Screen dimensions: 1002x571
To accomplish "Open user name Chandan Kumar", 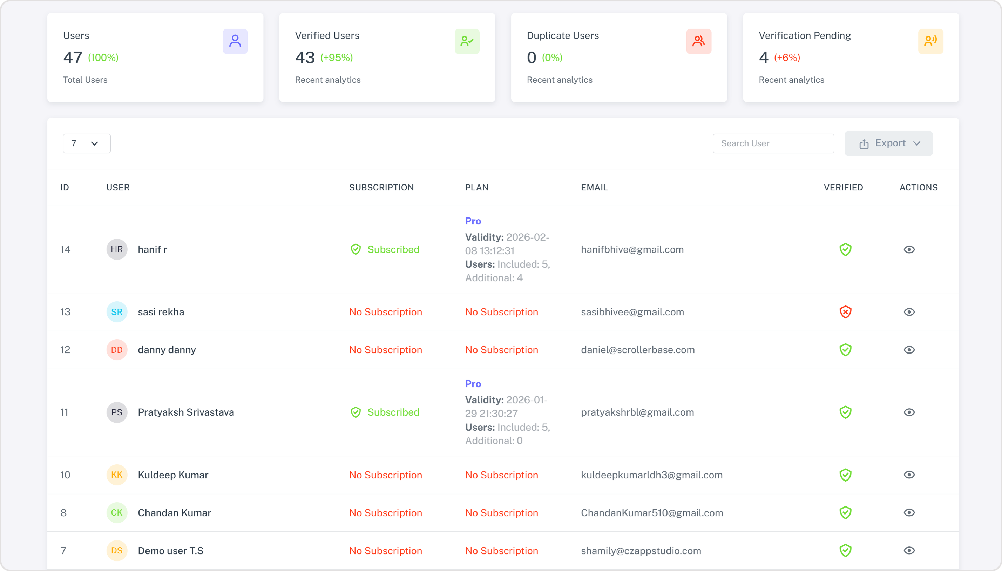I will click(x=175, y=512).
